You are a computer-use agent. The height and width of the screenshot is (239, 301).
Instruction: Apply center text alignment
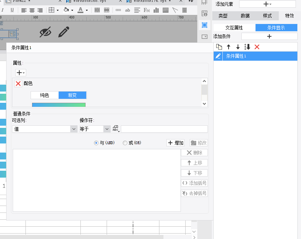coord(32,10)
